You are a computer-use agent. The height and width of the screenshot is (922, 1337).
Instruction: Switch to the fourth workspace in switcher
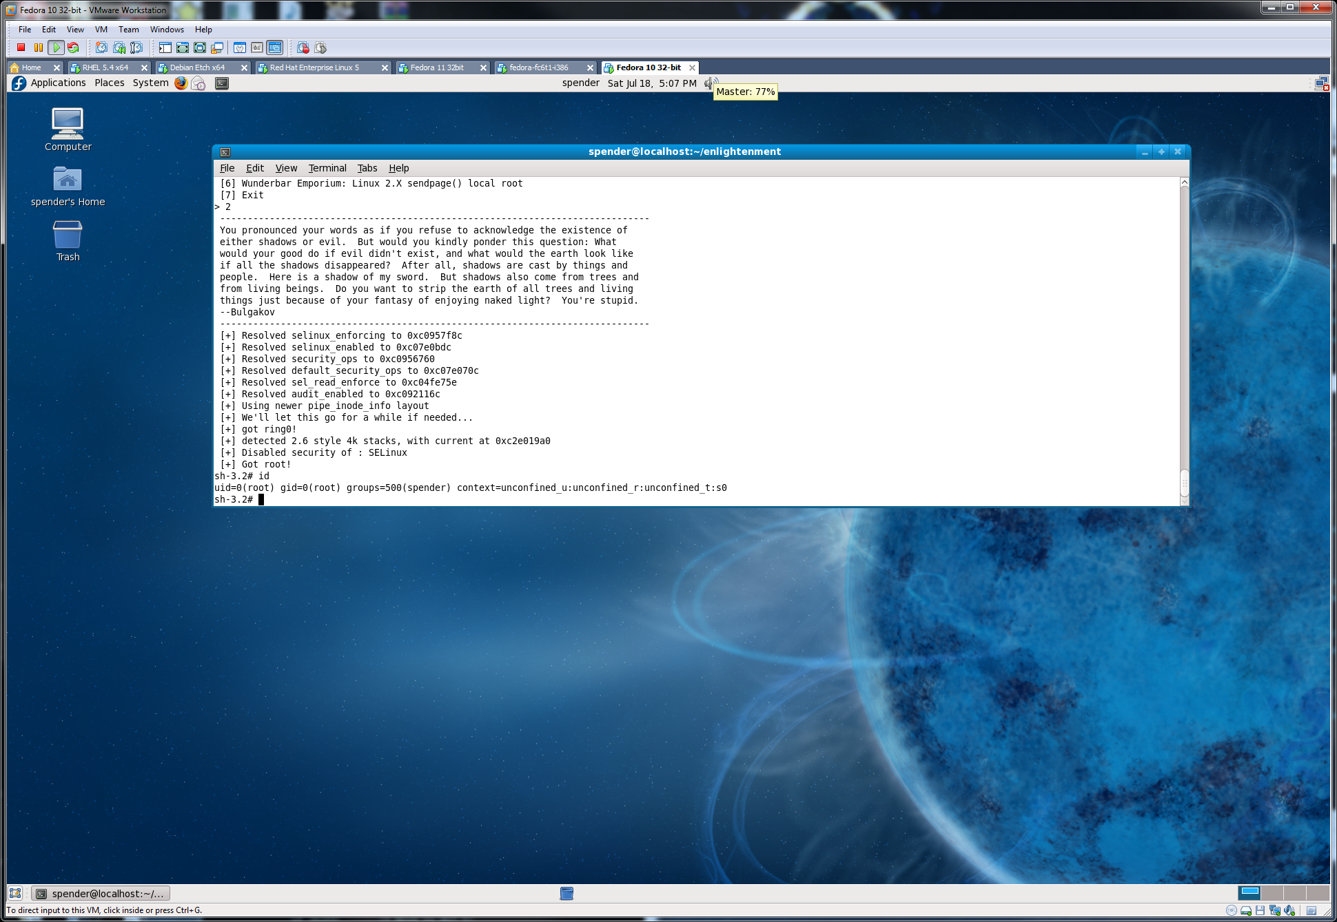(x=1318, y=893)
